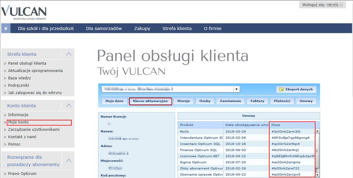Select the Inwentarz Optivum SQL row
Image resolution: width=353 pixels, height=178 pixels.
pyautogui.click(x=246, y=144)
